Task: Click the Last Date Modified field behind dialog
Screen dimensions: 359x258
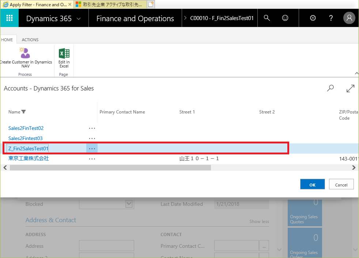Action: [242, 204]
